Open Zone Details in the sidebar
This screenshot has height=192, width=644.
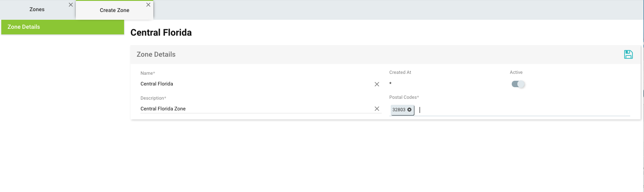click(x=62, y=27)
